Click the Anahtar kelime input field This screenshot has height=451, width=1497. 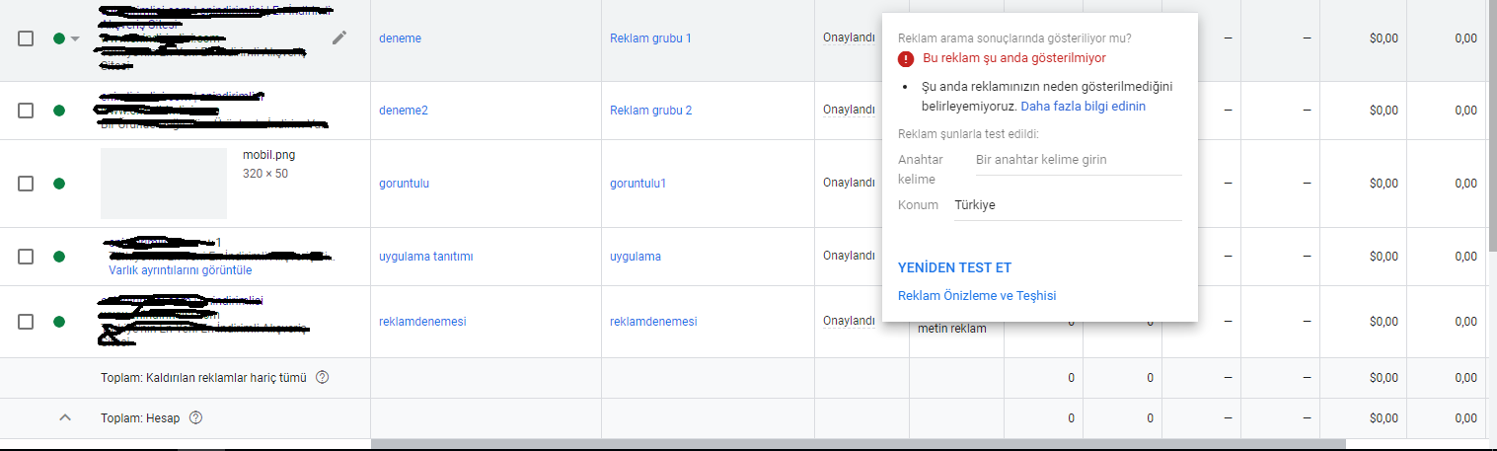tap(1079, 160)
